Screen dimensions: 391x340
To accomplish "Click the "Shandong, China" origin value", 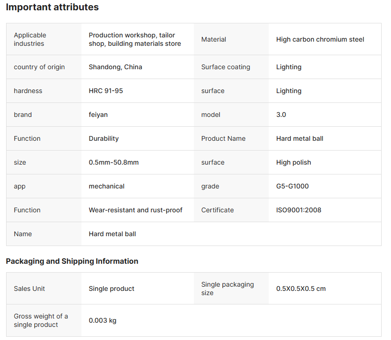I will click(x=115, y=67).
